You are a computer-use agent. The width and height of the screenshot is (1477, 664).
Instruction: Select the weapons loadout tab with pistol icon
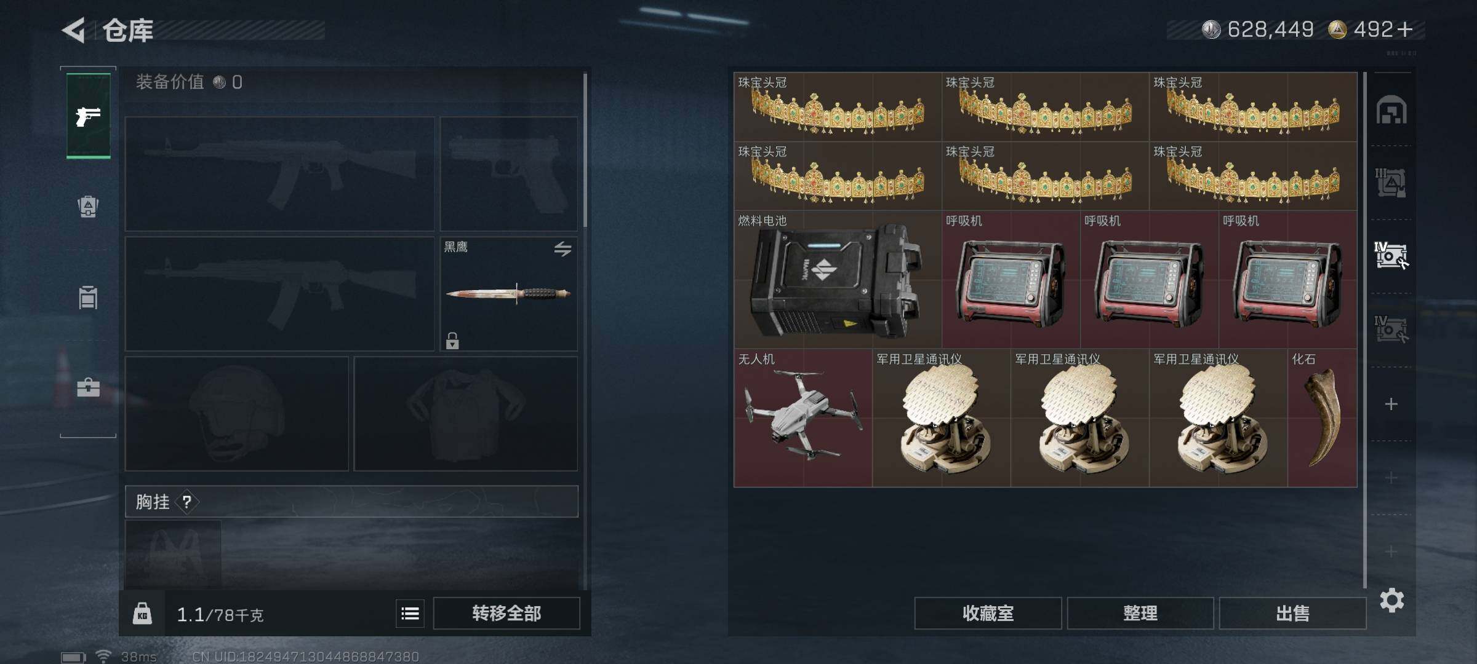pos(88,116)
